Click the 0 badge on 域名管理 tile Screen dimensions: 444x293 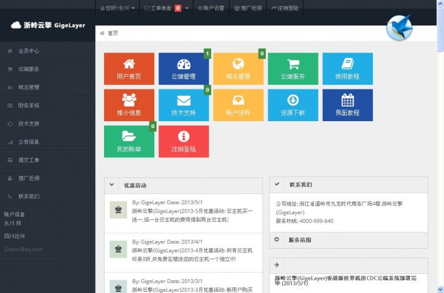click(262, 53)
